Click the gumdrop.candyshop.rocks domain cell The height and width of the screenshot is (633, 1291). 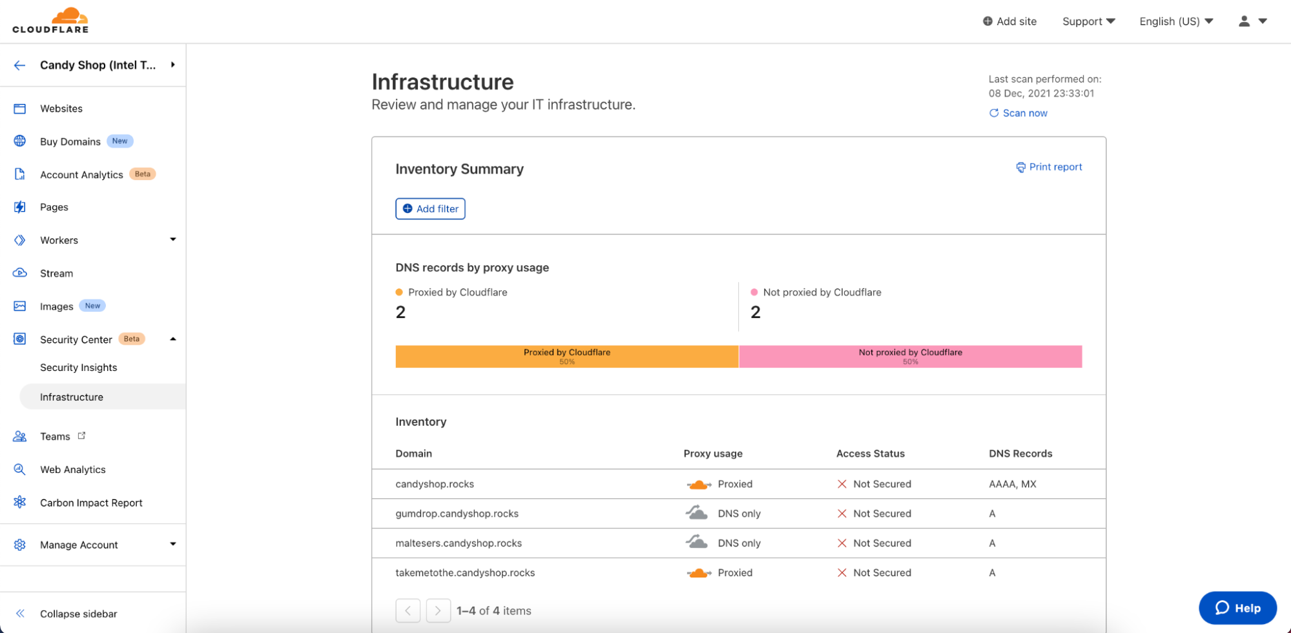457,514
